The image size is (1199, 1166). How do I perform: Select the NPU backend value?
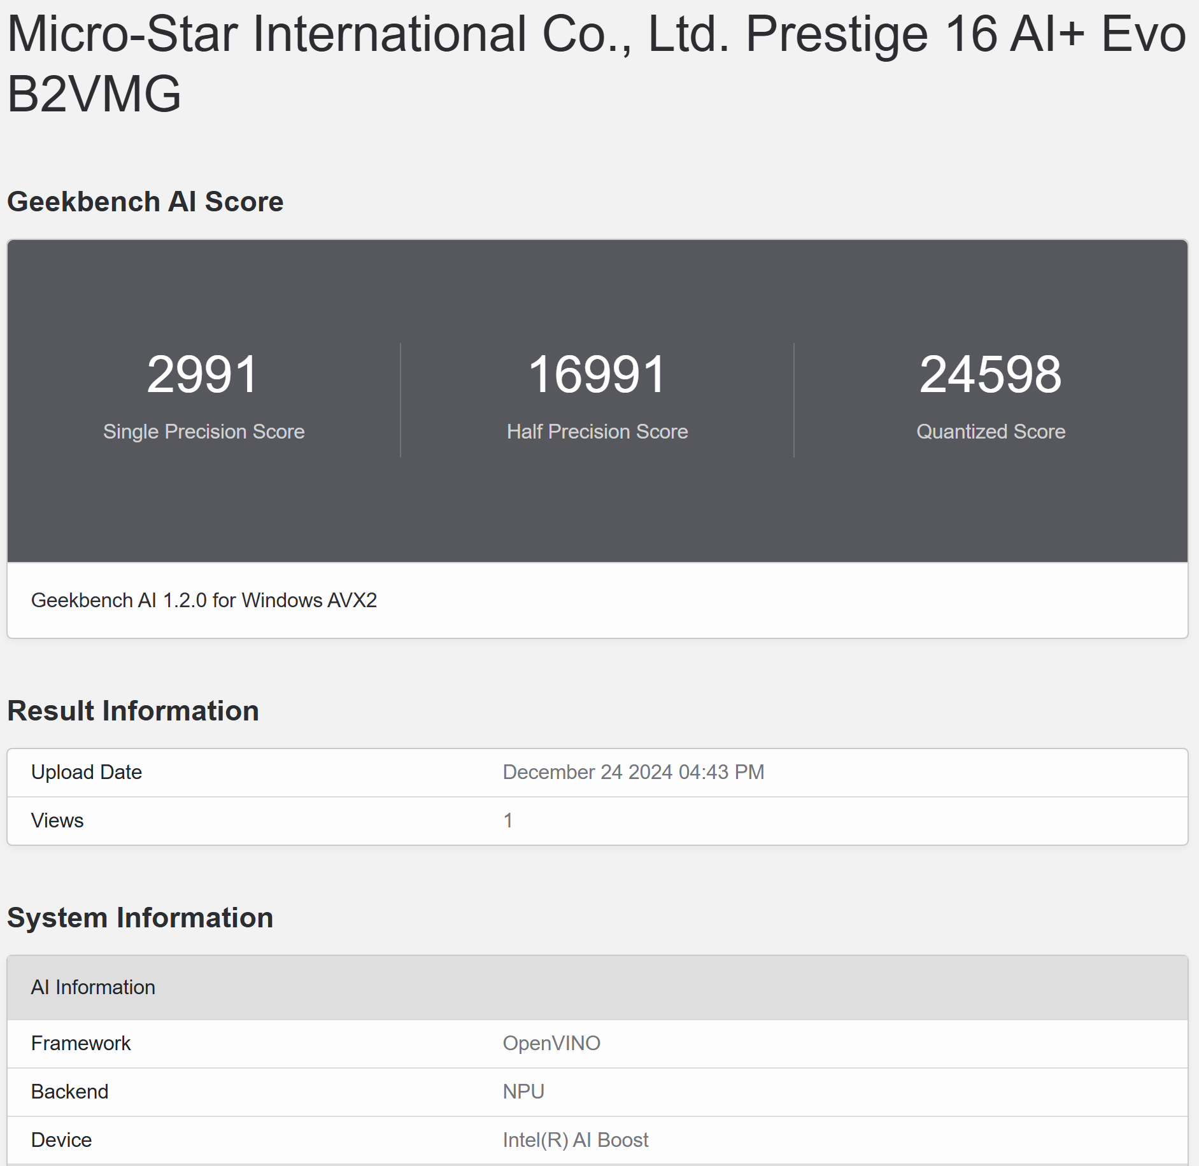pyautogui.click(x=523, y=1092)
